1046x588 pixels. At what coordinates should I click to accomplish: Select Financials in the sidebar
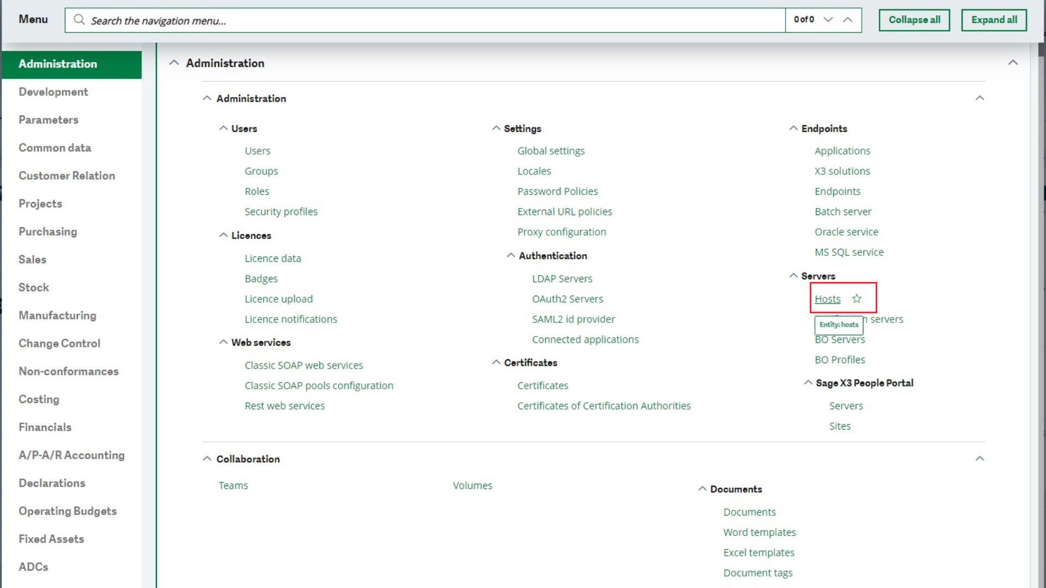pyautogui.click(x=45, y=427)
